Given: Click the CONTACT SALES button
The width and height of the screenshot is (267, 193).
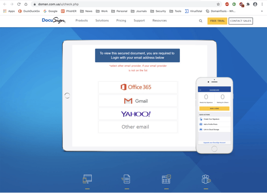Looking at the screenshot, I should [x=240, y=21].
